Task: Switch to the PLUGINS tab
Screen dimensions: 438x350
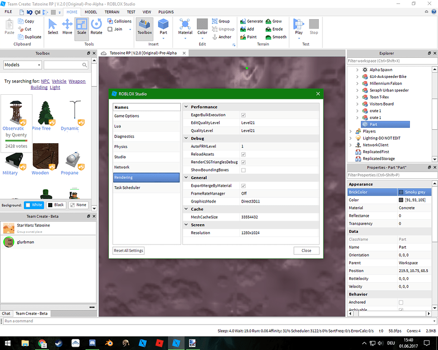Action: point(166,12)
